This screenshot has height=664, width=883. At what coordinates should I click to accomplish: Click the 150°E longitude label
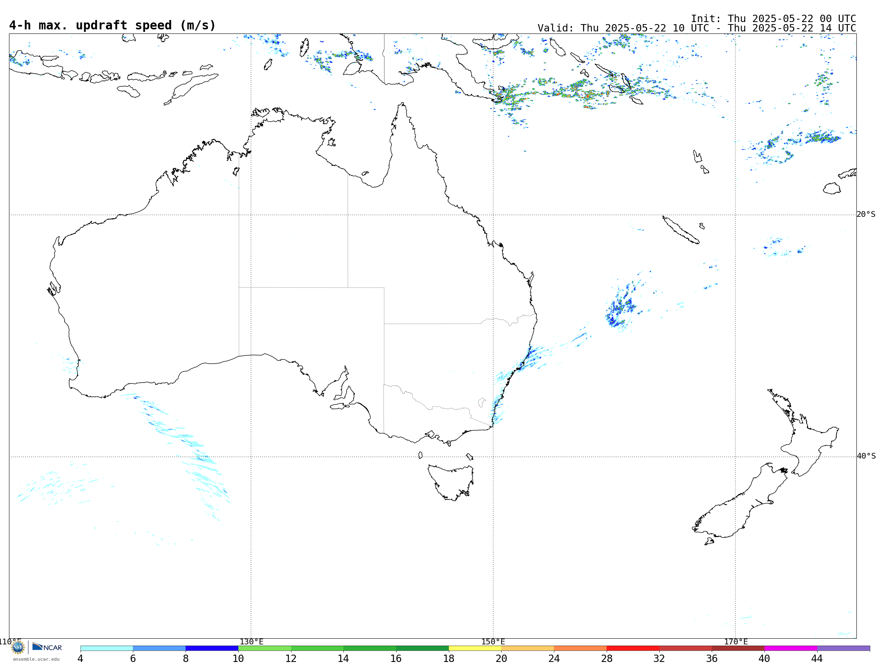pyautogui.click(x=493, y=642)
